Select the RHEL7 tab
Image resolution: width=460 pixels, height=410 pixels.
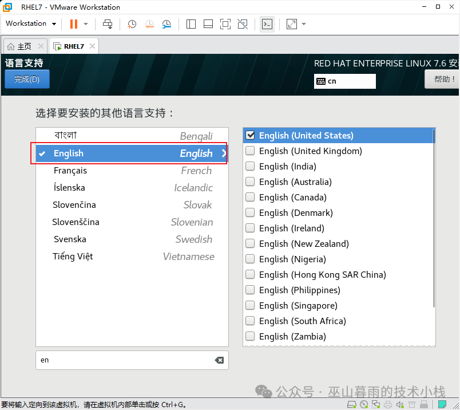[74, 46]
